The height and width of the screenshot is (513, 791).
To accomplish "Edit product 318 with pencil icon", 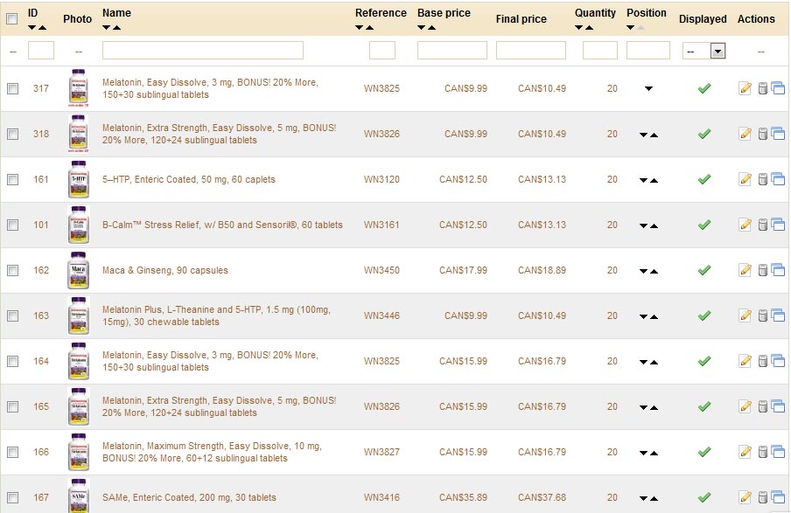I will coord(745,134).
